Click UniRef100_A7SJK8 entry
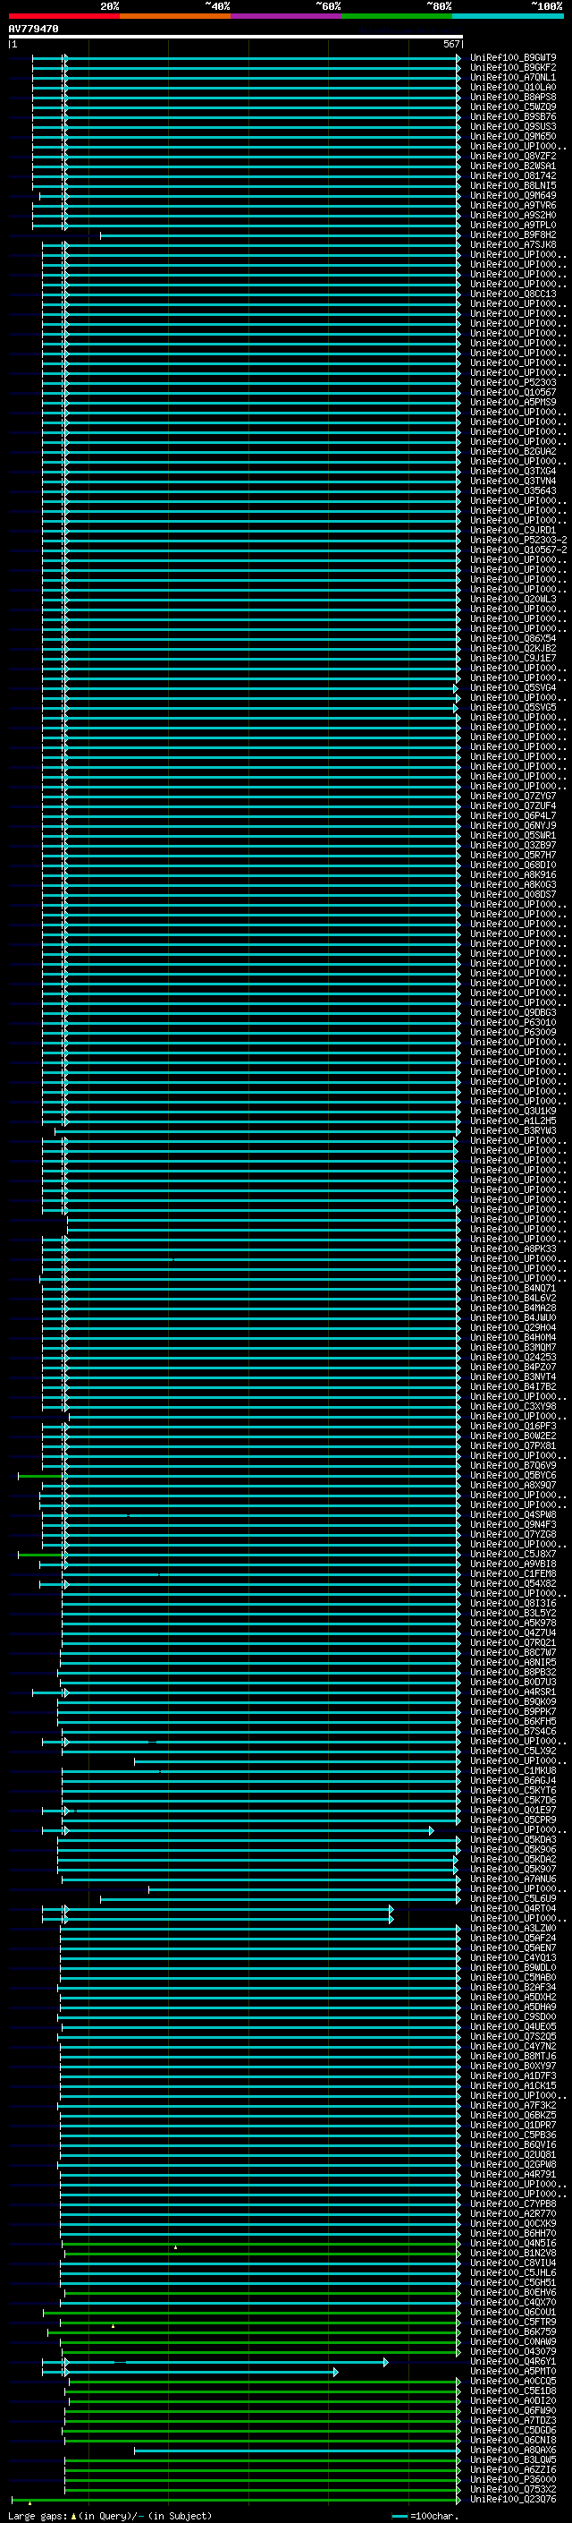The width and height of the screenshot is (572, 2523). click(x=512, y=245)
